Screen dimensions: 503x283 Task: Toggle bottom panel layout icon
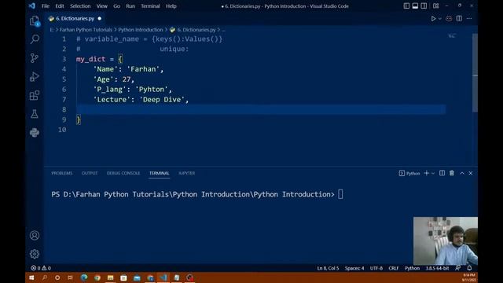point(415,6)
